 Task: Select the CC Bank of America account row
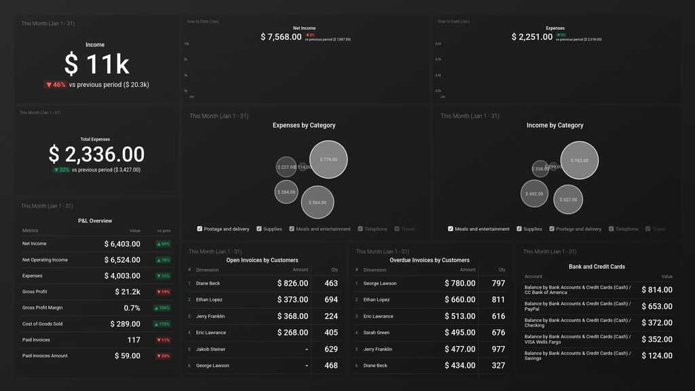click(x=599, y=290)
